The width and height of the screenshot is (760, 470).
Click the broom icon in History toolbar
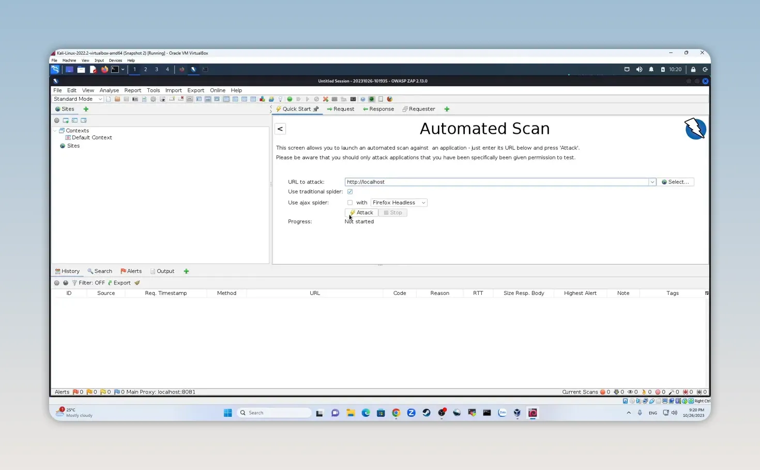(x=137, y=283)
